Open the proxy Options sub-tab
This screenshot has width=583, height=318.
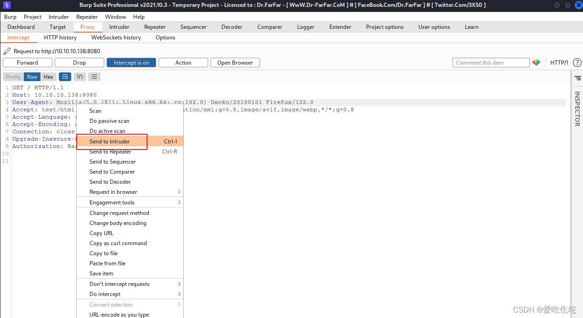tap(165, 38)
